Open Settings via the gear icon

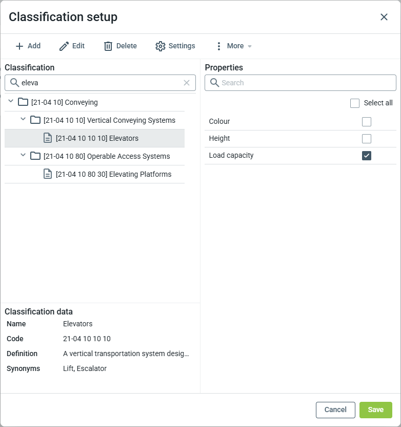(x=161, y=46)
